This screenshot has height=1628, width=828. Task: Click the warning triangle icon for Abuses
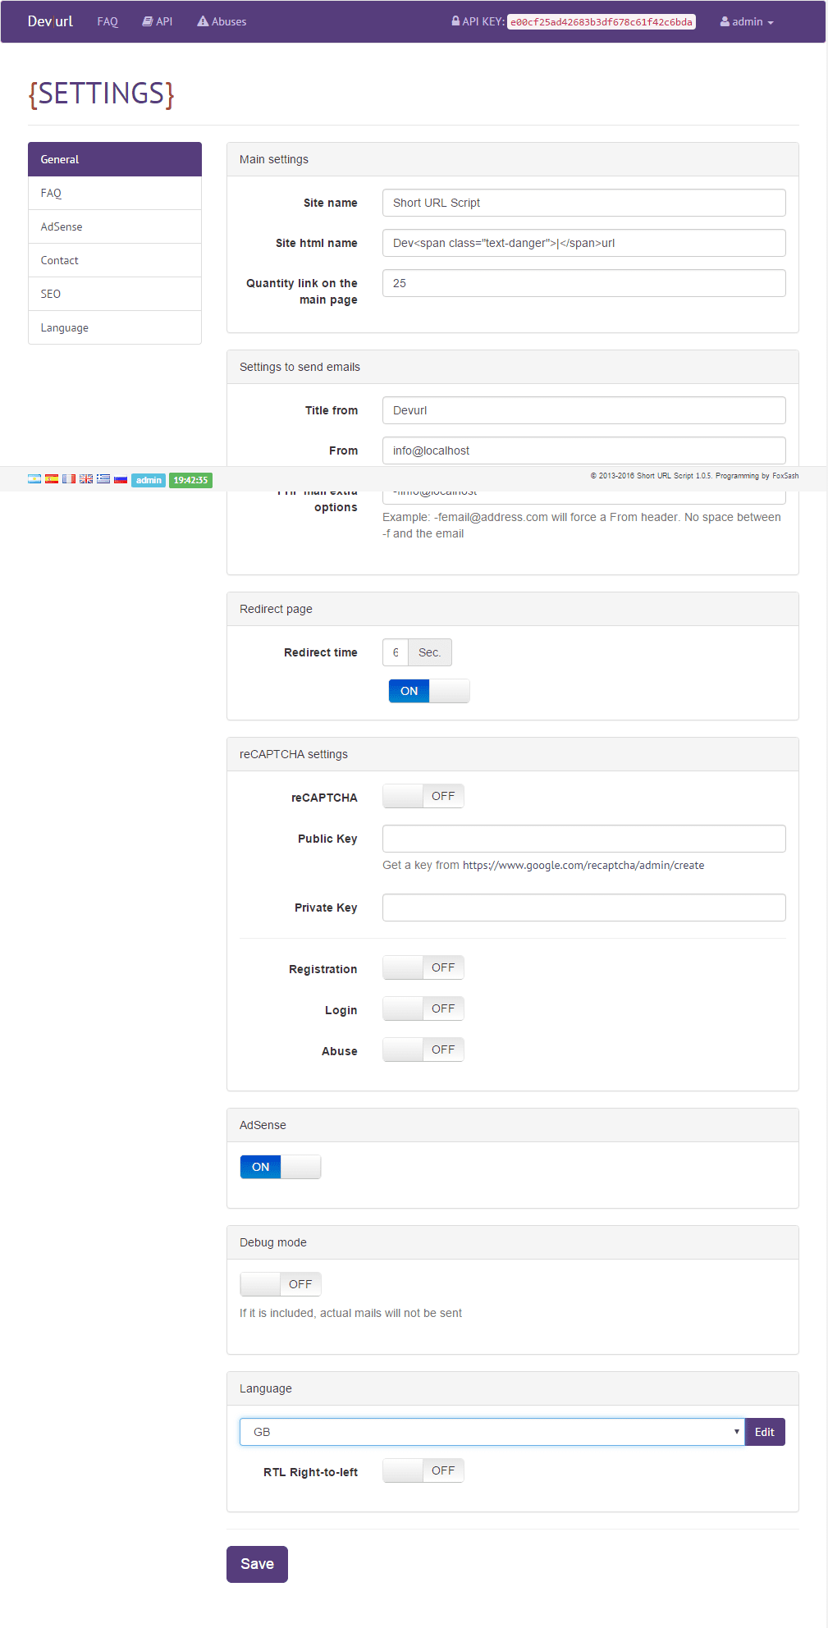[203, 21]
